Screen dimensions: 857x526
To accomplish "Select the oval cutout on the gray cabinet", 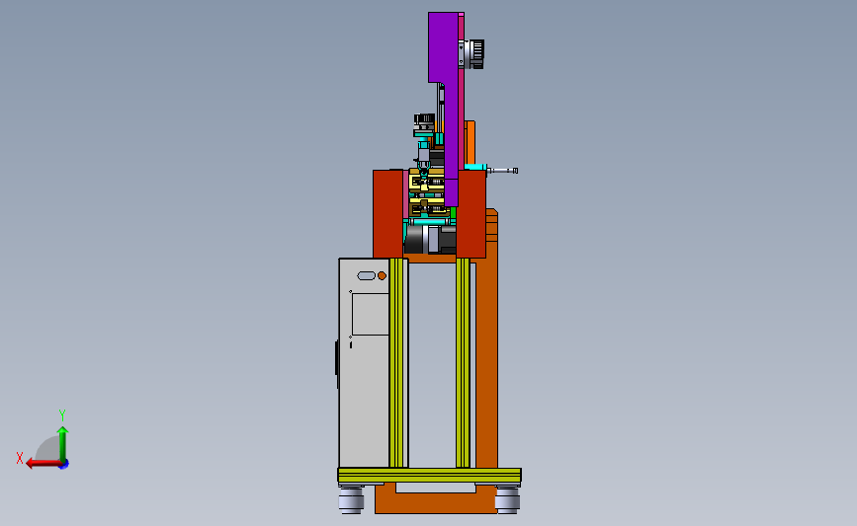I will [x=366, y=276].
